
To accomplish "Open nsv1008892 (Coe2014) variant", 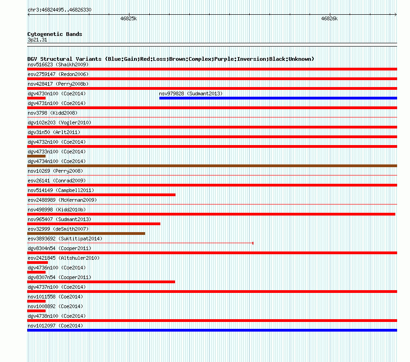I will point(55,306).
